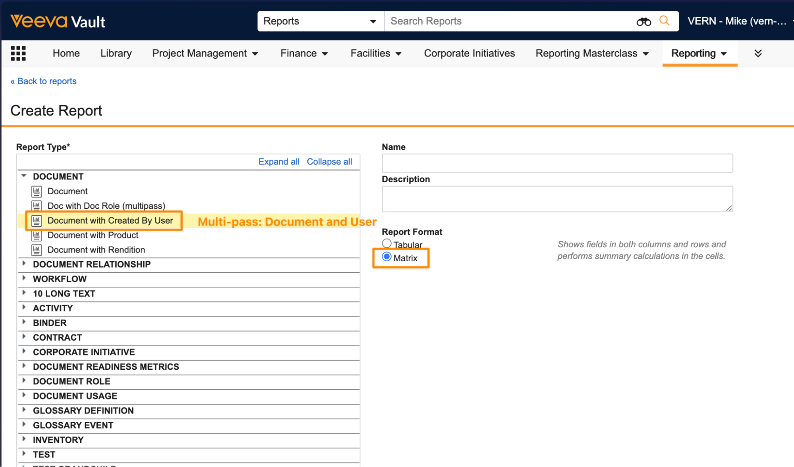Click icon beside Document with Created By User
Viewport: 794px width, 467px height.
click(x=37, y=221)
